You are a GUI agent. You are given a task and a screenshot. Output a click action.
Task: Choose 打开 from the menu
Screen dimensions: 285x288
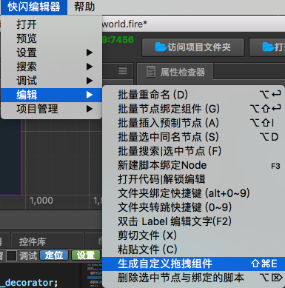tap(52, 24)
